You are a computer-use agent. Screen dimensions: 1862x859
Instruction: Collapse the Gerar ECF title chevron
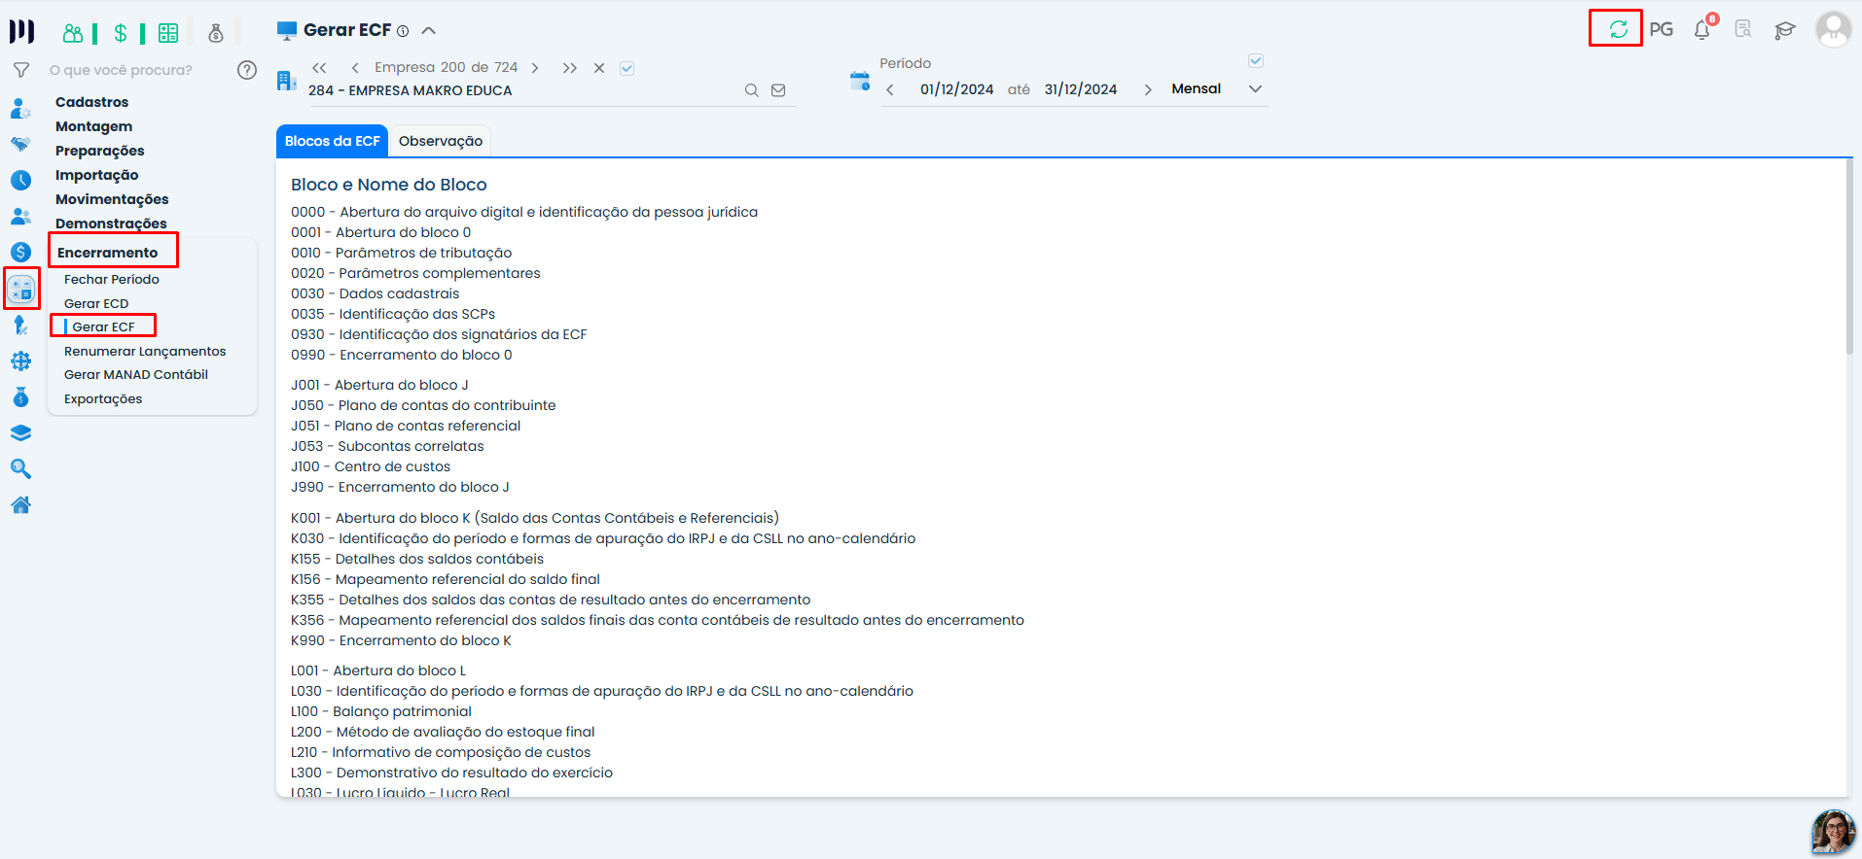coord(428,31)
